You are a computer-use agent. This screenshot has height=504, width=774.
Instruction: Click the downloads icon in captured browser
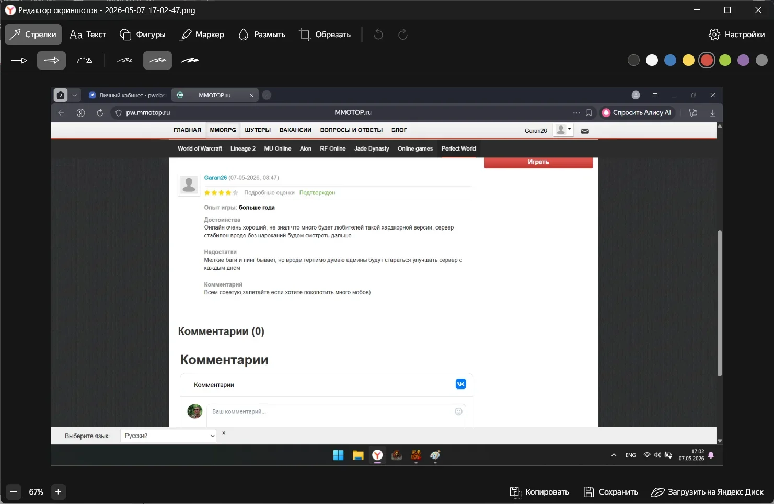coord(712,112)
